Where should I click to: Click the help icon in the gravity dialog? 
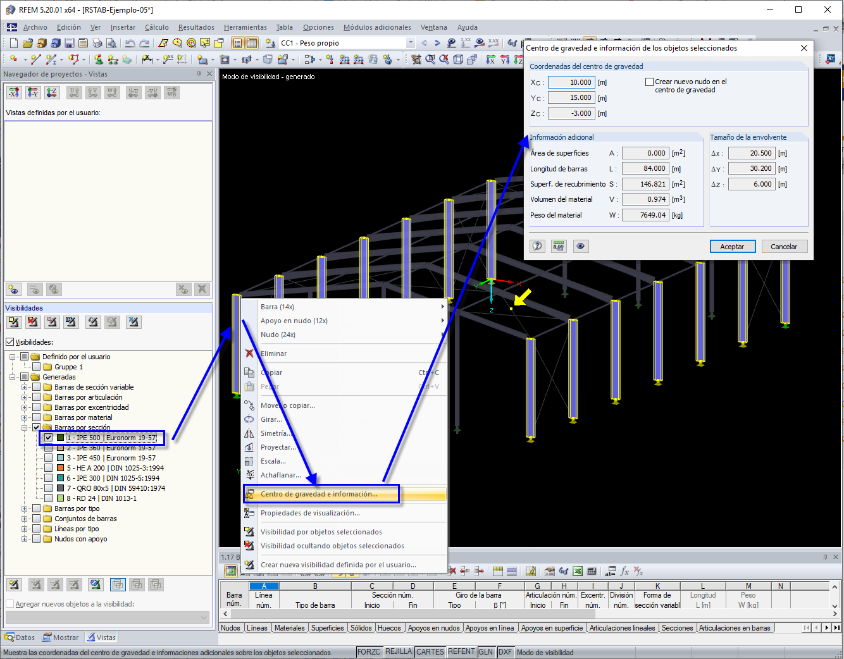pyautogui.click(x=538, y=246)
